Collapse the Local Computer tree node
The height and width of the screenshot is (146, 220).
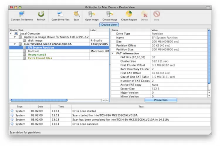[11, 34]
